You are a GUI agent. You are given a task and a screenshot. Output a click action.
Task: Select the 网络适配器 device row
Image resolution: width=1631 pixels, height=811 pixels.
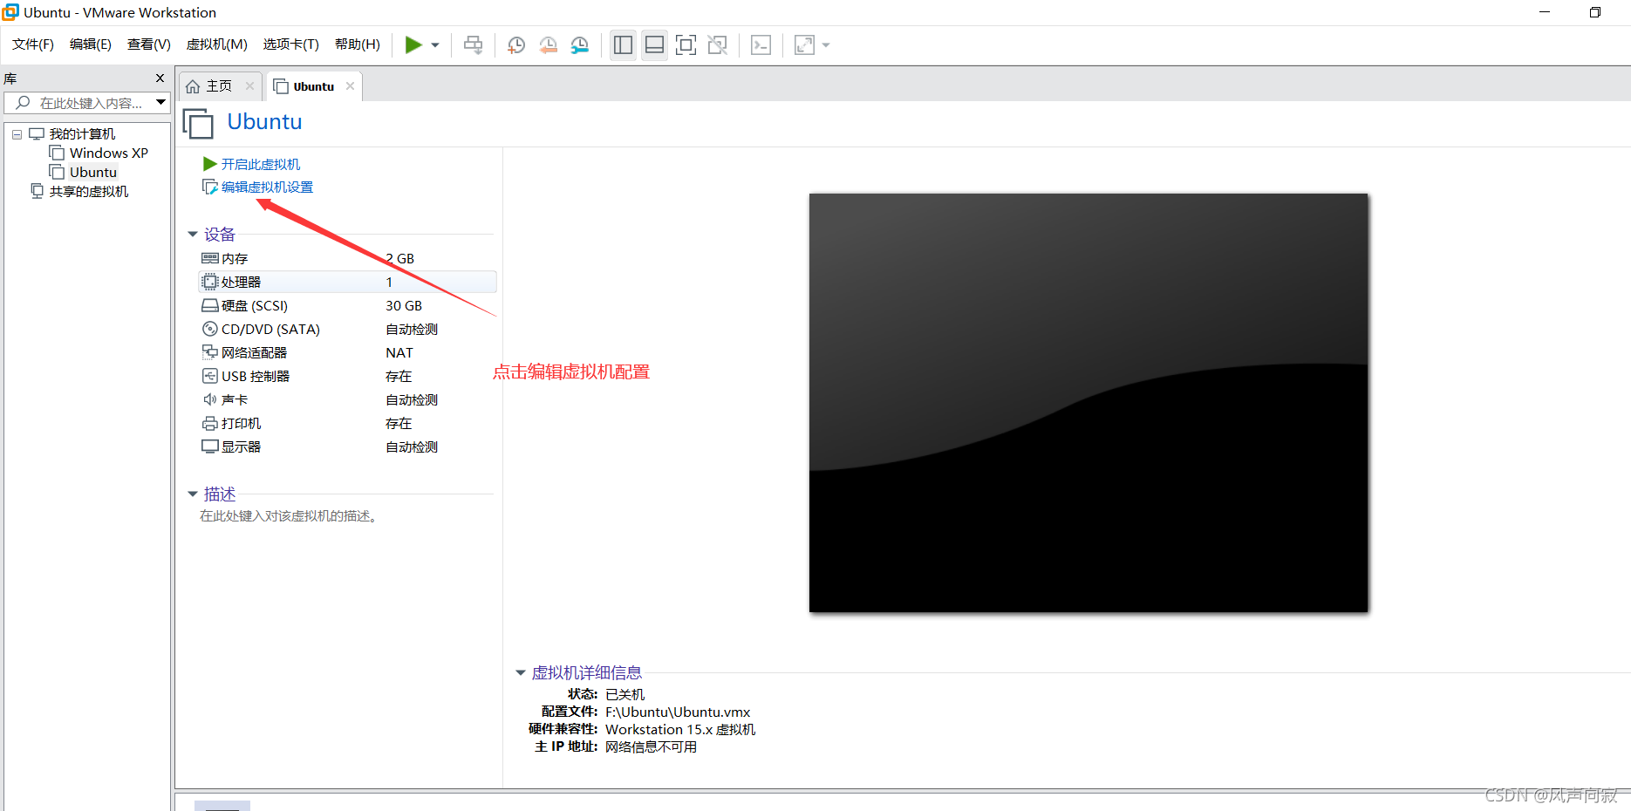347,353
